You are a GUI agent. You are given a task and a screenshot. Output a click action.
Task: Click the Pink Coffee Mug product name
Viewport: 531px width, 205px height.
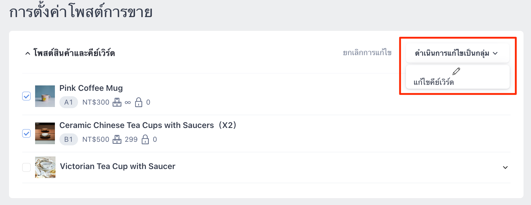[91, 88]
